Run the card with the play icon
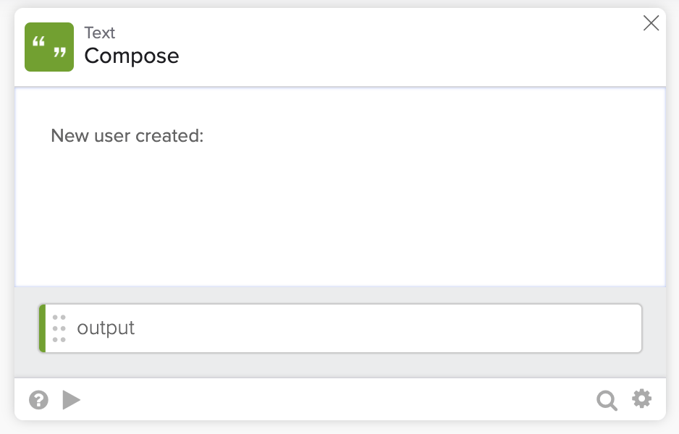The width and height of the screenshot is (679, 434). point(71,400)
